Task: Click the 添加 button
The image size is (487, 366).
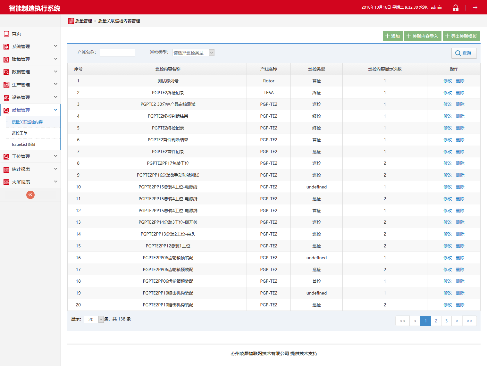Action: [x=393, y=36]
